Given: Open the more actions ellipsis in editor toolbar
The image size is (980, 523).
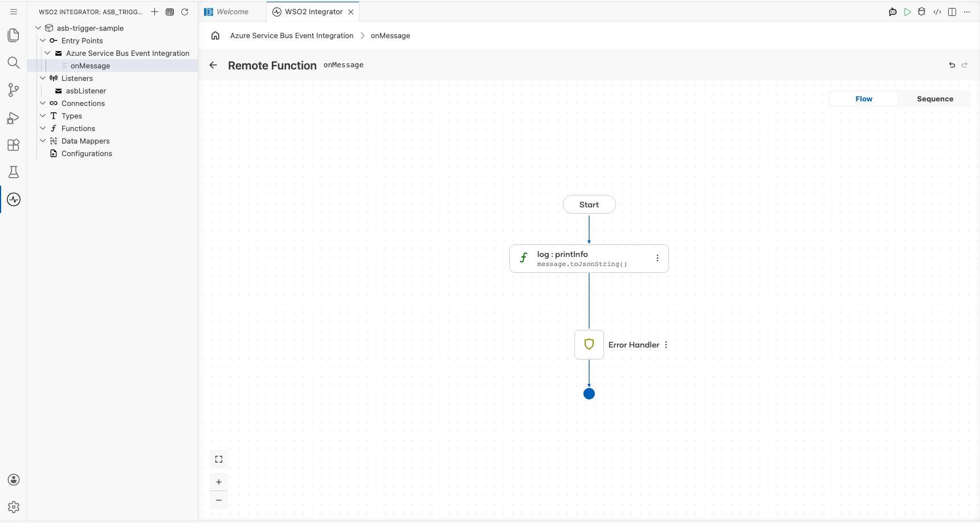Looking at the screenshot, I should click(x=967, y=11).
